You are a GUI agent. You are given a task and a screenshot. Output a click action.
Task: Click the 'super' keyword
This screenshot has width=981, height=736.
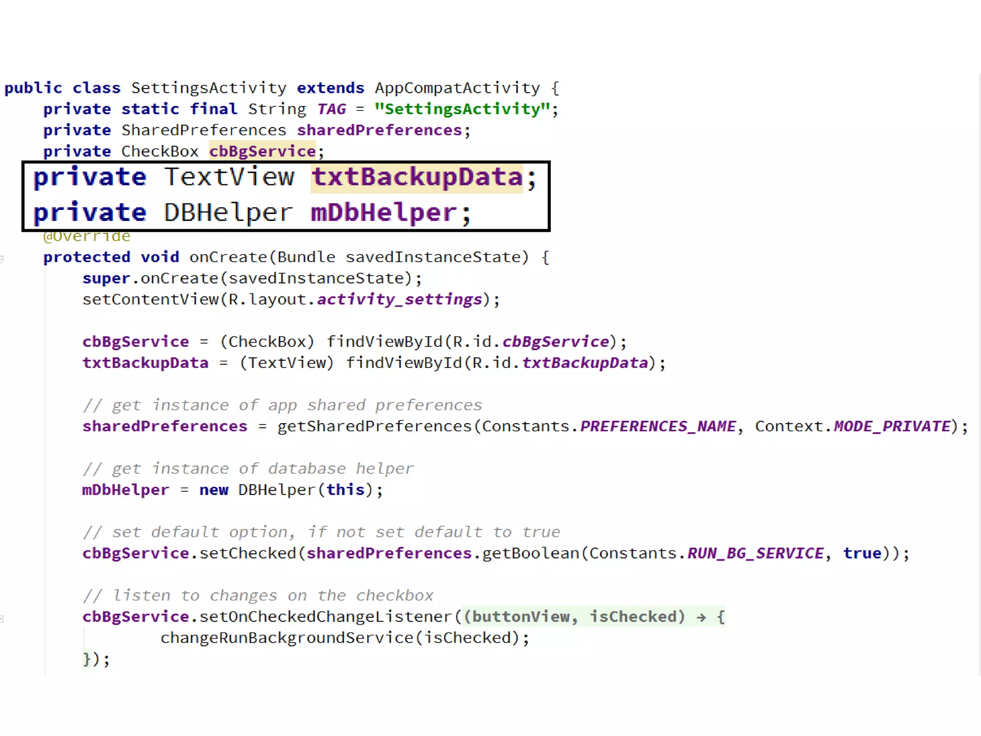tap(106, 278)
